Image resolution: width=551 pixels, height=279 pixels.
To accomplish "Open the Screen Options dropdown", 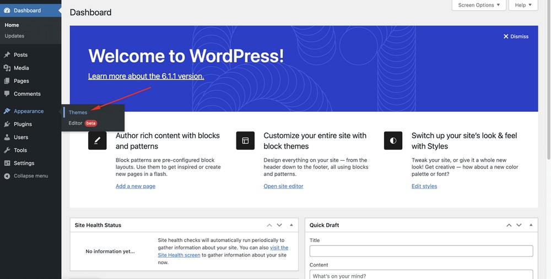I will coord(479,6).
